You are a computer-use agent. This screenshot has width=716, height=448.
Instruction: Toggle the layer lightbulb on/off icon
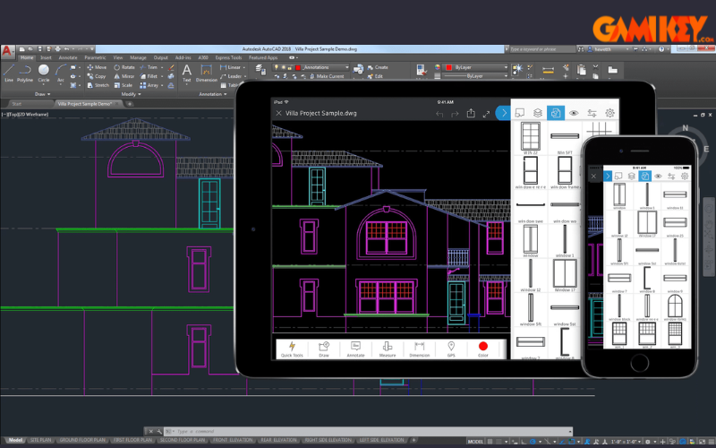click(x=277, y=67)
